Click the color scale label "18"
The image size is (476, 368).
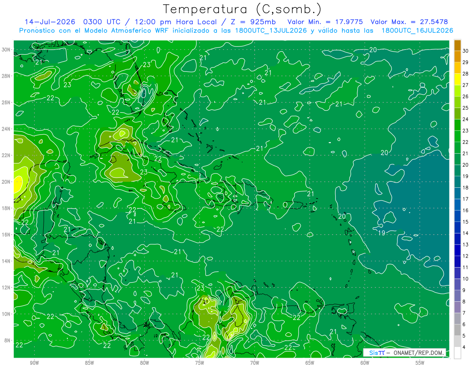(466, 187)
